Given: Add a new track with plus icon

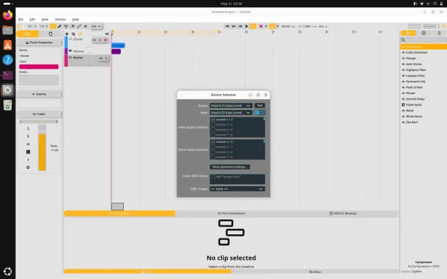Looking at the screenshot, I should click(67, 34).
